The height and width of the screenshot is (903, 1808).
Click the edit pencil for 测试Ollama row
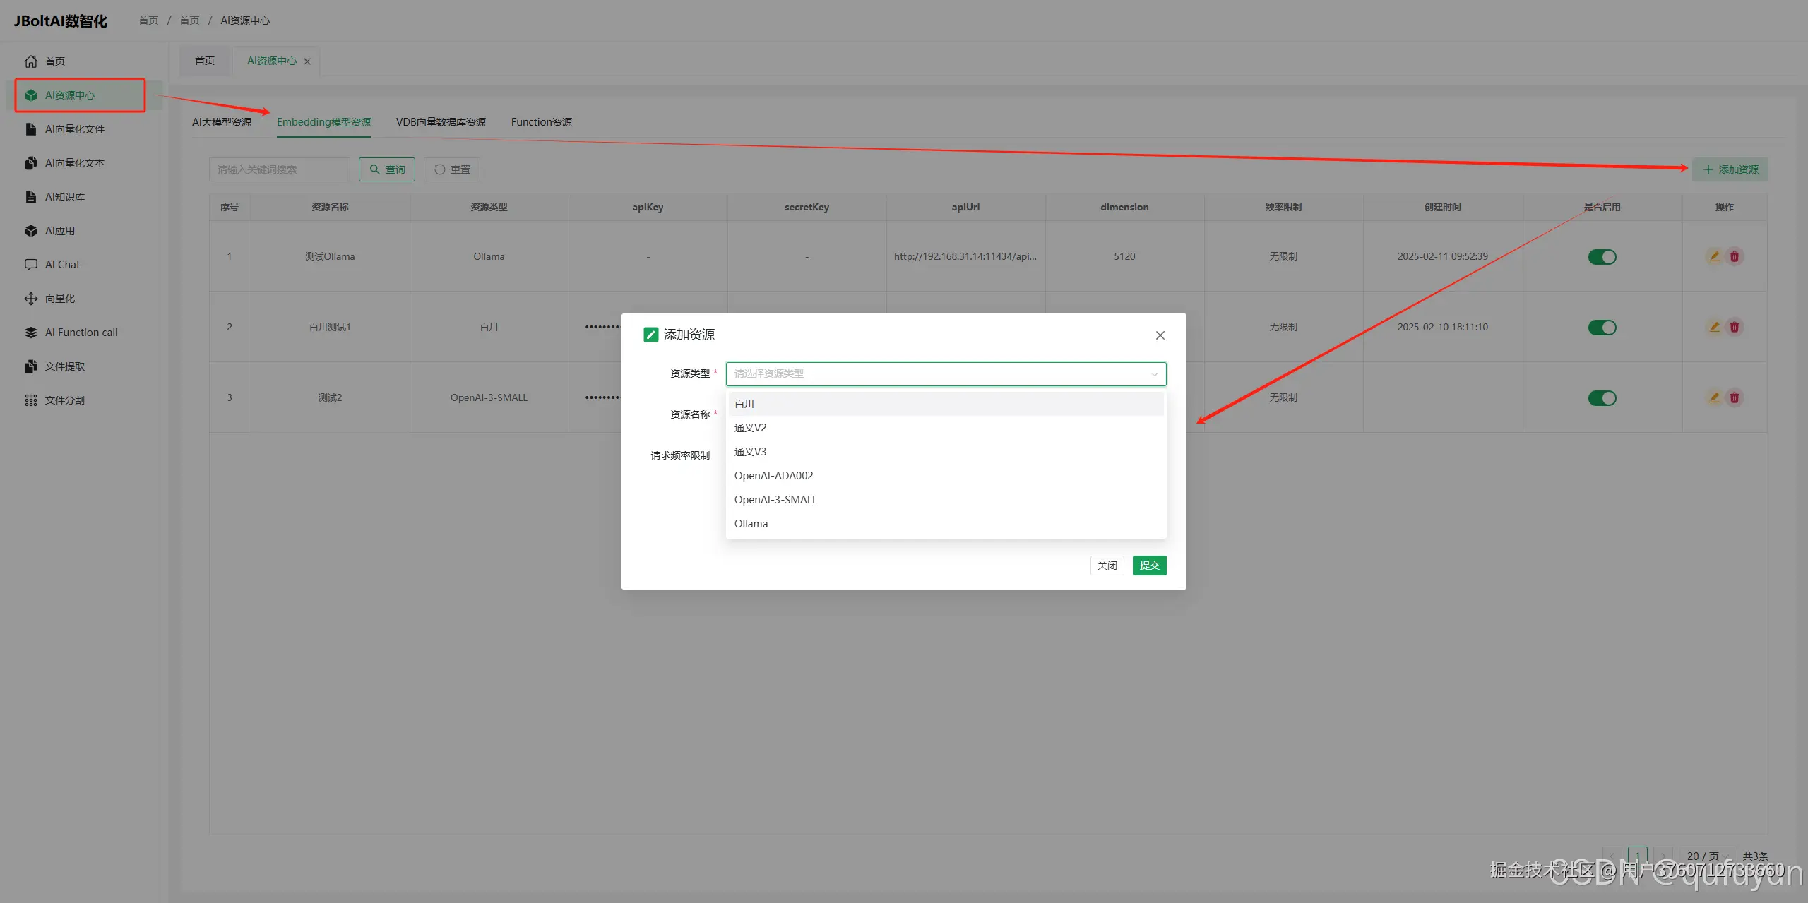tap(1714, 256)
